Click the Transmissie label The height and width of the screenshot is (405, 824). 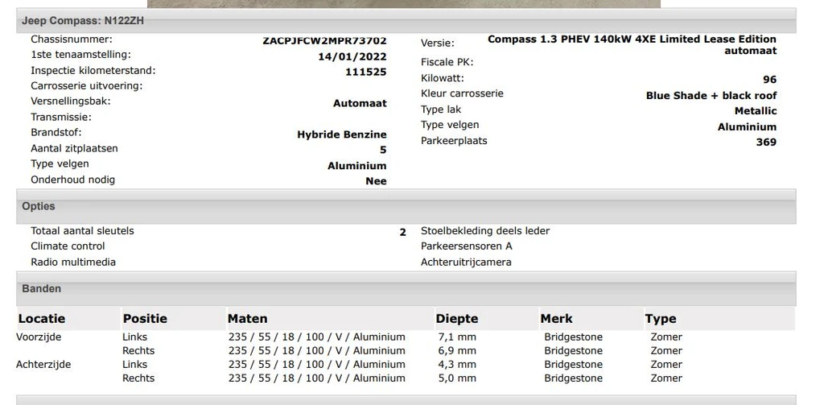tap(61, 117)
